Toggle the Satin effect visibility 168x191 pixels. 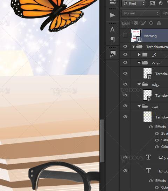(x=157, y=140)
